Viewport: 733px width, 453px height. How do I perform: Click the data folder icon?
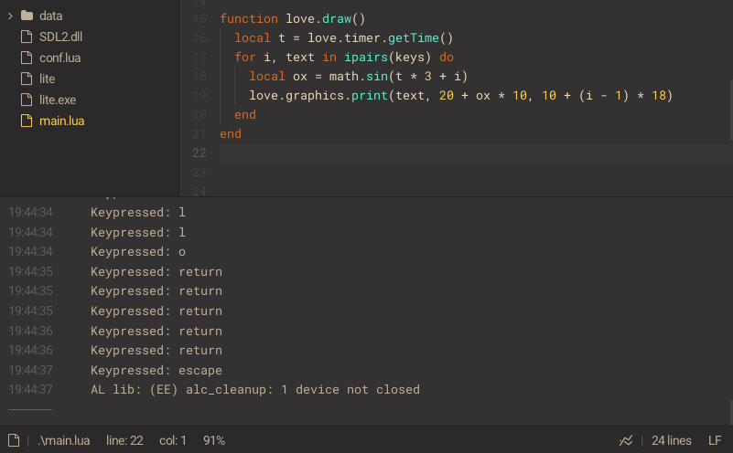click(x=27, y=16)
